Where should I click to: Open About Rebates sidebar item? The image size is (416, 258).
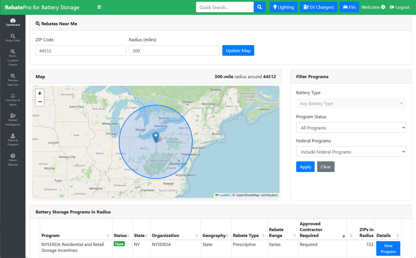[x=13, y=160]
